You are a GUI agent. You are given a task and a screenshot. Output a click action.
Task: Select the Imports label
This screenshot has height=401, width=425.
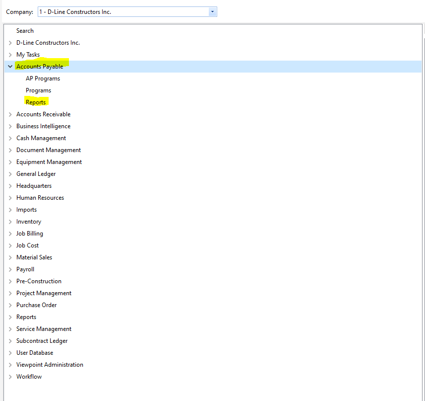[26, 210]
